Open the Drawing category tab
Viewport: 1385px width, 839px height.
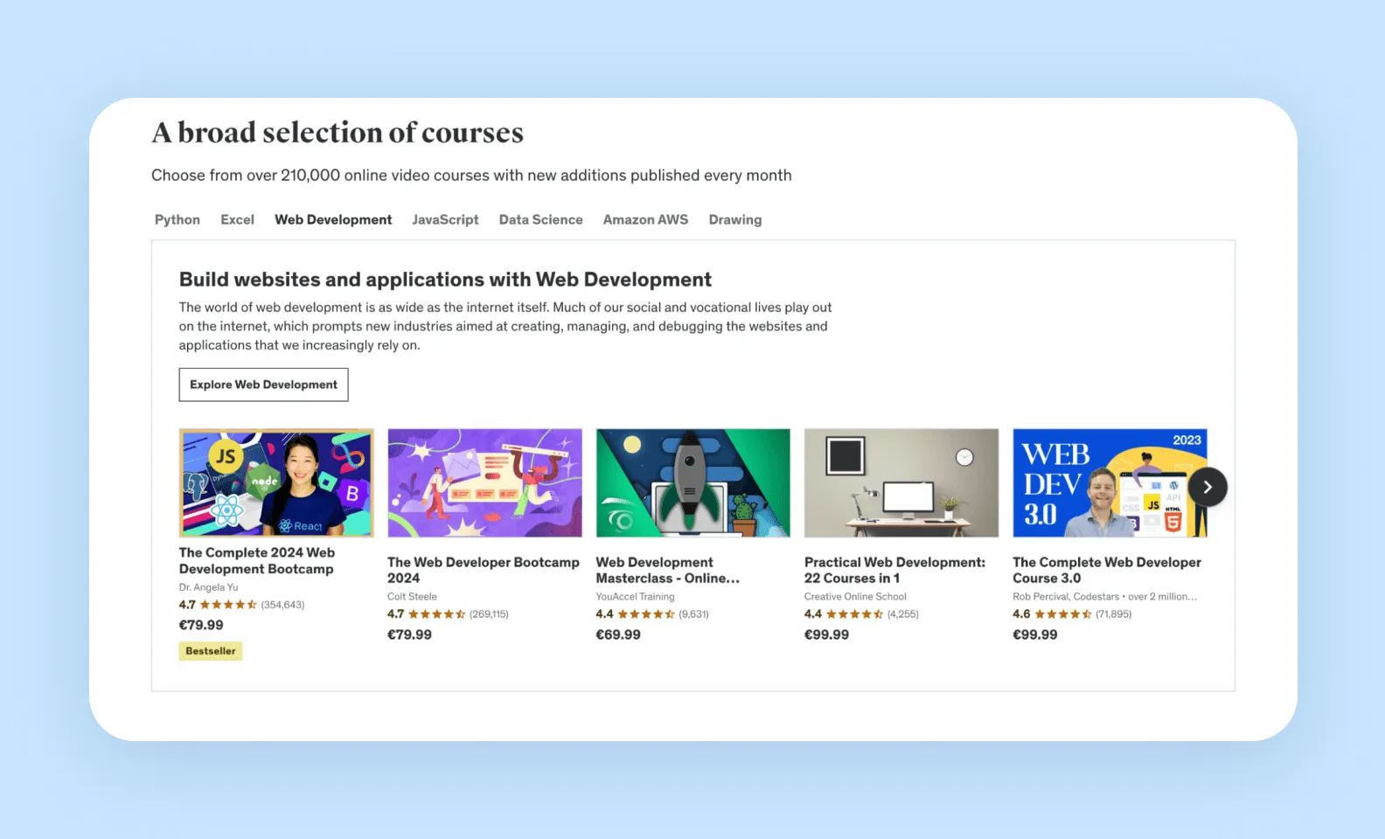tap(734, 219)
